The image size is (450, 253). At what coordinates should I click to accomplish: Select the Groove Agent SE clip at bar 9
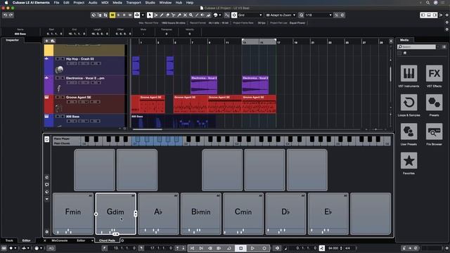click(x=225, y=104)
